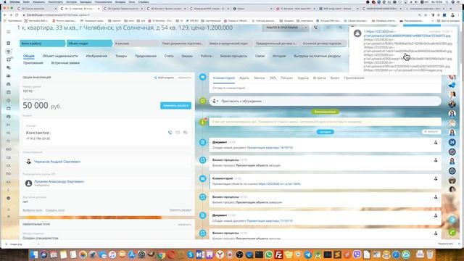Click the comment timeline icon beside the Комментарий tab
The image size is (464, 261).
pyautogui.click(x=203, y=78)
